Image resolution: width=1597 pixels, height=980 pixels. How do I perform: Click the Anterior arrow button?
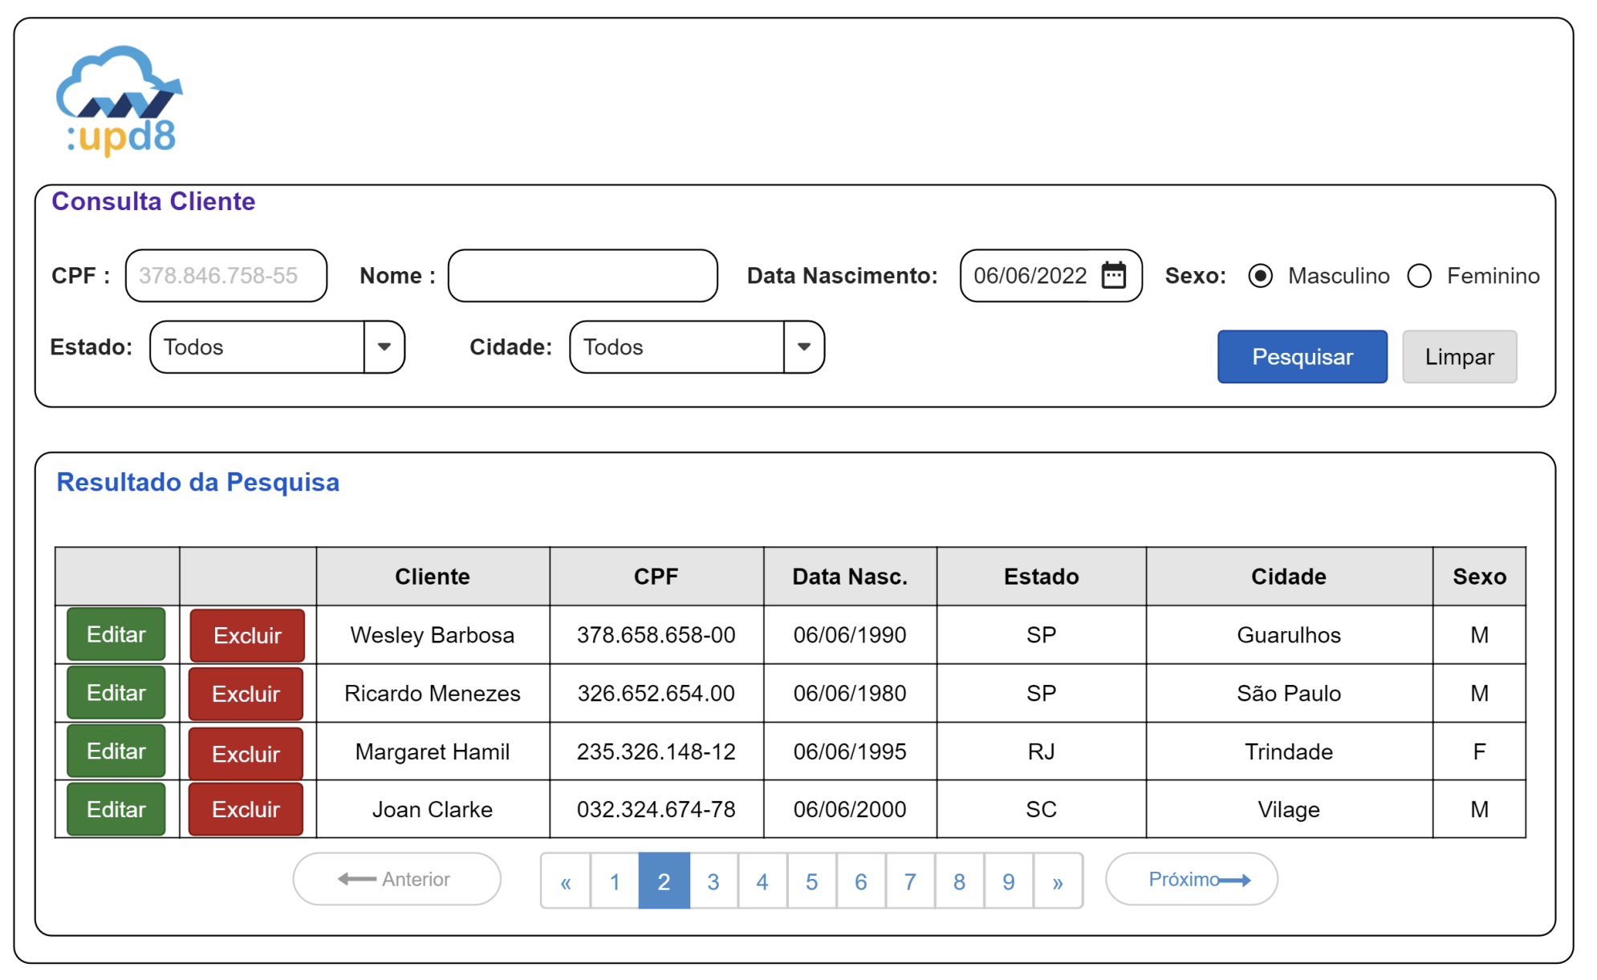point(396,880)
